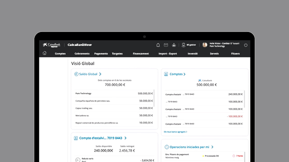Viewport: 289px width, 162px height.
Task: Open the mail envelope icon
Action: pos(166,45)
